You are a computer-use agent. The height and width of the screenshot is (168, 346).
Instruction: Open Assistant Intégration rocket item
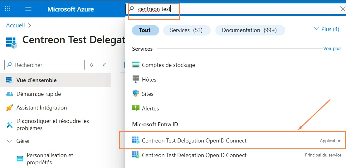pyautogui.click(x=41, y=108)
